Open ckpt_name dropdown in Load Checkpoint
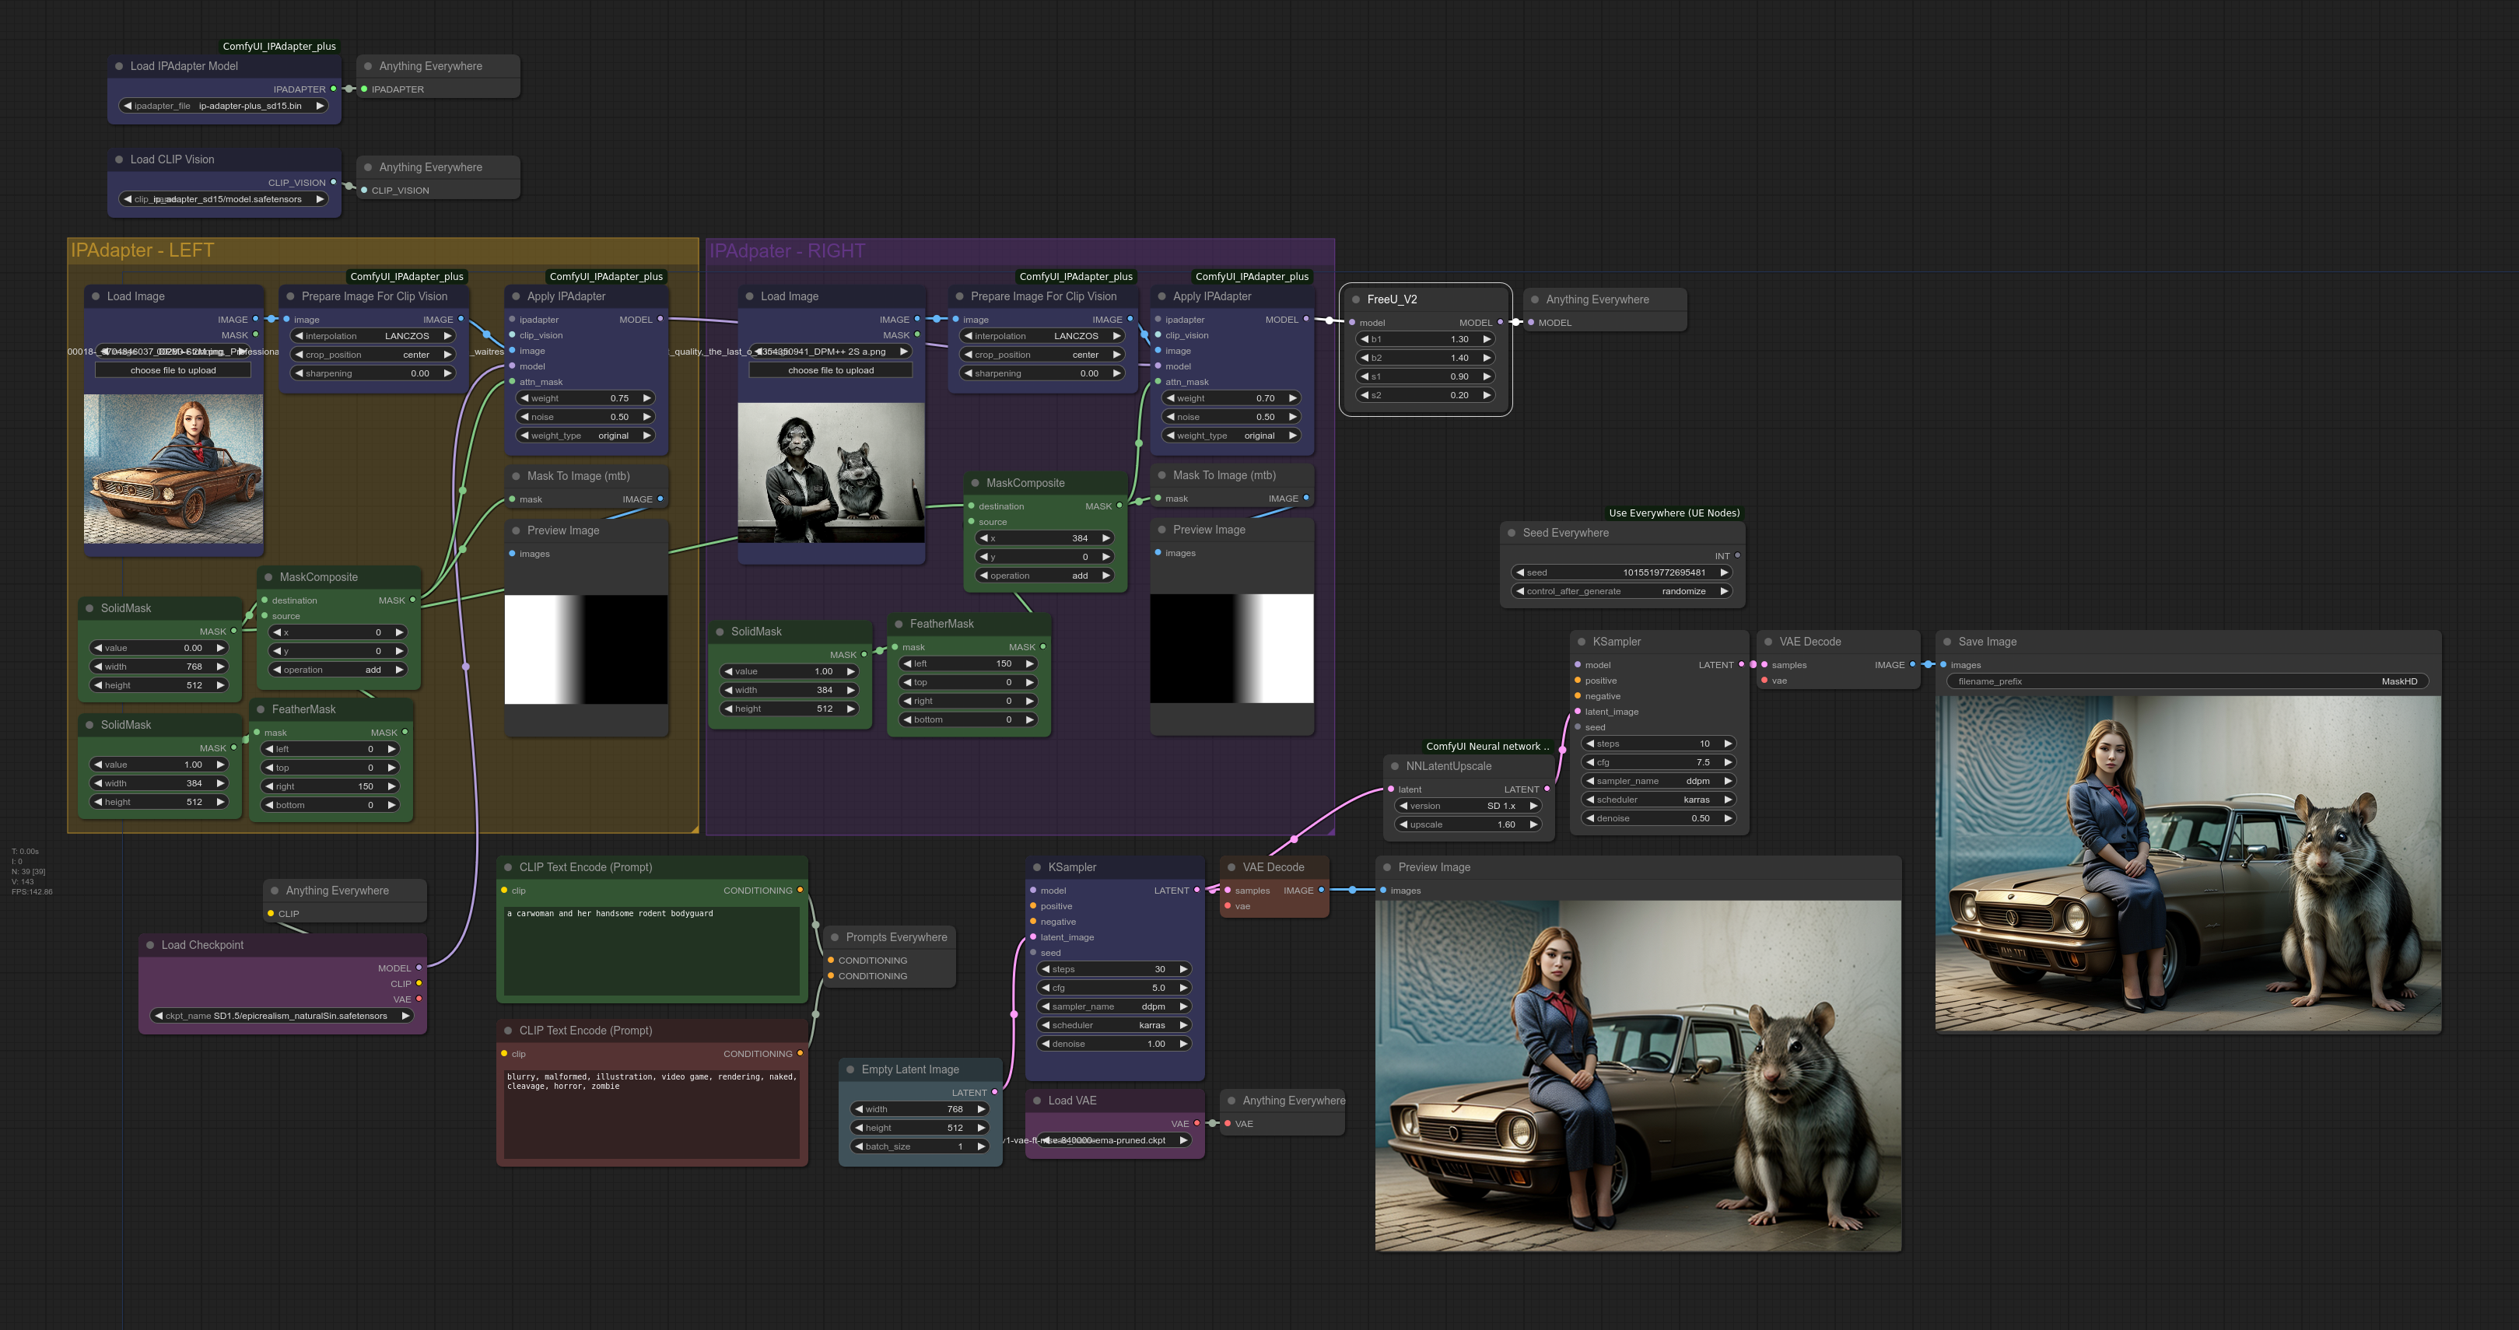Screen dimensions: 2519x1330 282,1015
